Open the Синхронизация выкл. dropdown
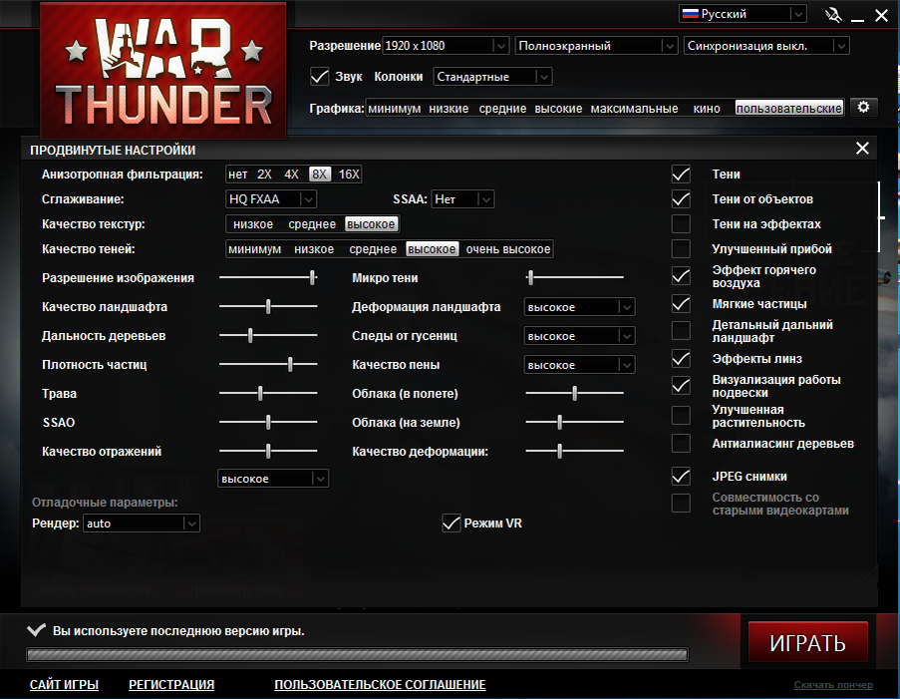 [766, 46]
